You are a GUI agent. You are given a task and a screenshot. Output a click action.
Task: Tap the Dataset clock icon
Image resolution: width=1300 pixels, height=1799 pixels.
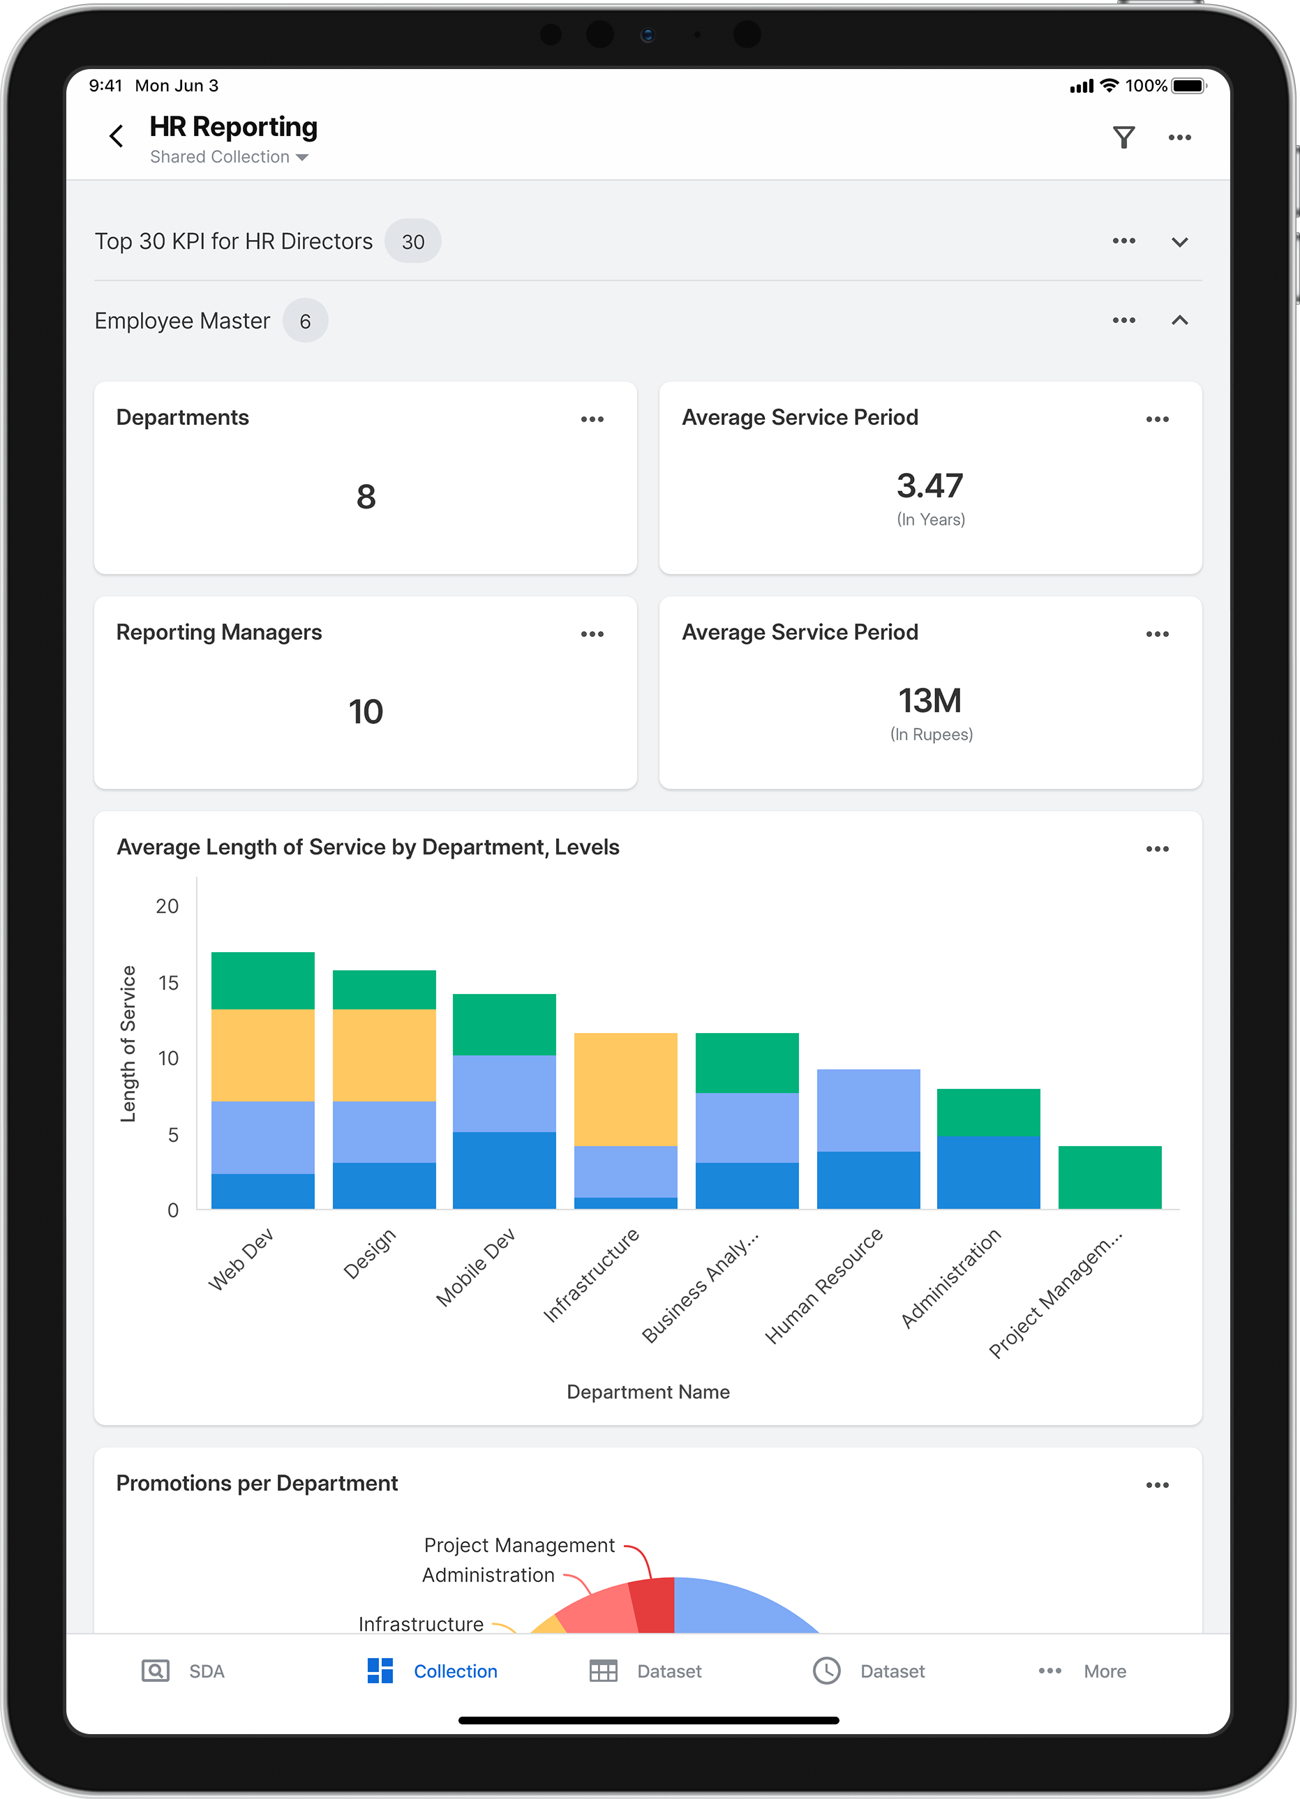pyautogui.click(x=826, y=1671)
